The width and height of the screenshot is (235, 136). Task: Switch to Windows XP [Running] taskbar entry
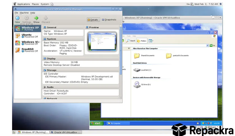pyautogui.click(x=33, y=132)
